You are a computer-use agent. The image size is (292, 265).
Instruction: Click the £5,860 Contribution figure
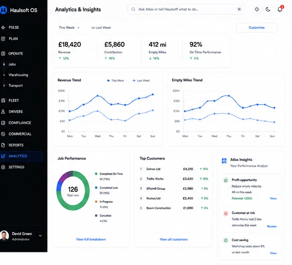click(115, 45)
